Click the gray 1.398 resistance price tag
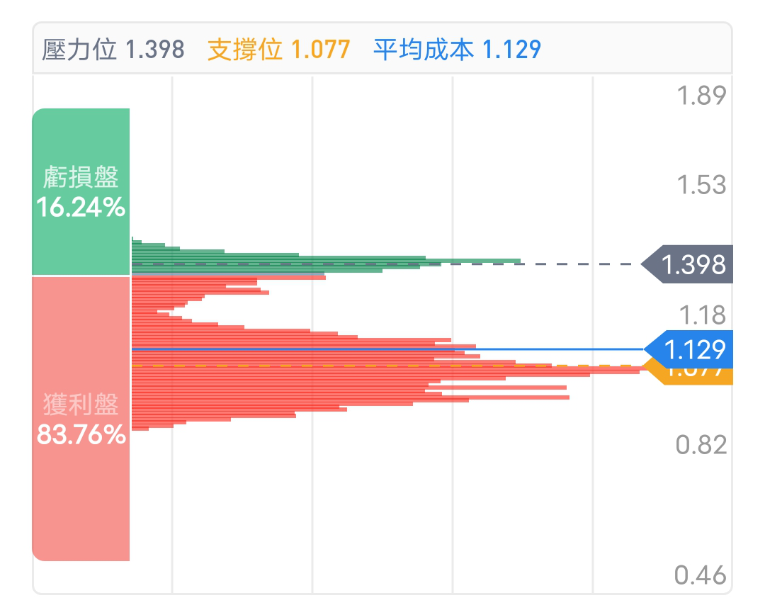The image size is (765, 610). pos(687,264)
